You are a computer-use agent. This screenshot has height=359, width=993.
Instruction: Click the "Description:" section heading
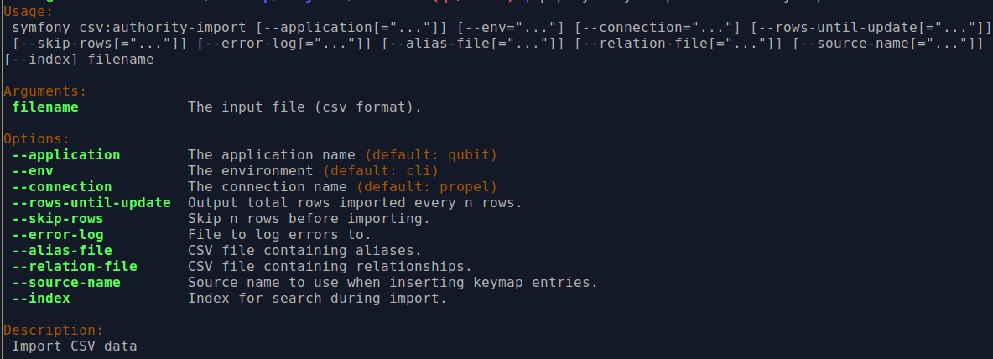54,330
